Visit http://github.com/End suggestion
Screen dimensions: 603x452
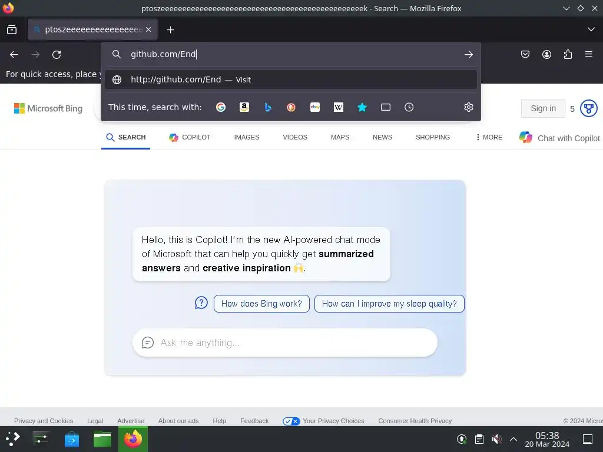[x=291, y=79]
